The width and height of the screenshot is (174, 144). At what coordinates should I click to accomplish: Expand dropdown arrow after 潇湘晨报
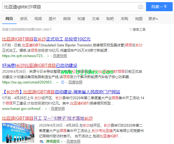(62, 142)
